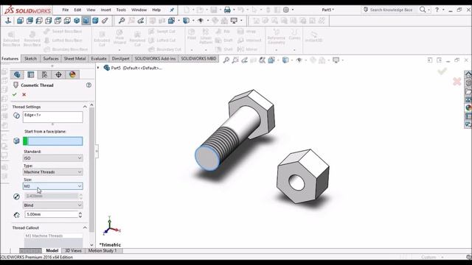472x265 pixels.
Task: Select Dimetric view icon in views toolbar
Action: pos(95,21)
